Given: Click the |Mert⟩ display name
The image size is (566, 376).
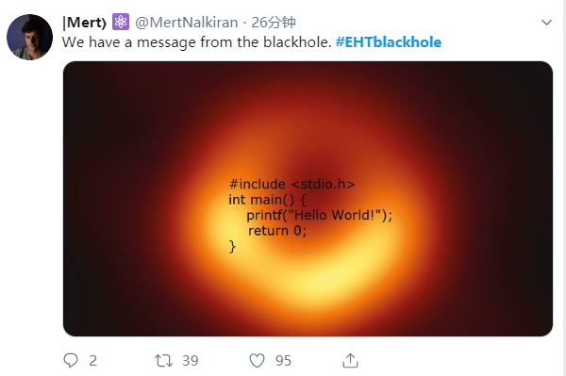Looking at the screenshot, I should tap(85, 23).
